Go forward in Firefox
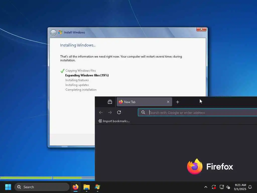Screen dimensions: 257x193 point(110,112)
